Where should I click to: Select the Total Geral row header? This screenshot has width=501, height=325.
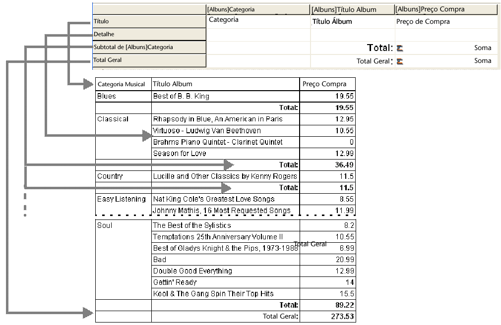point(149,60)
